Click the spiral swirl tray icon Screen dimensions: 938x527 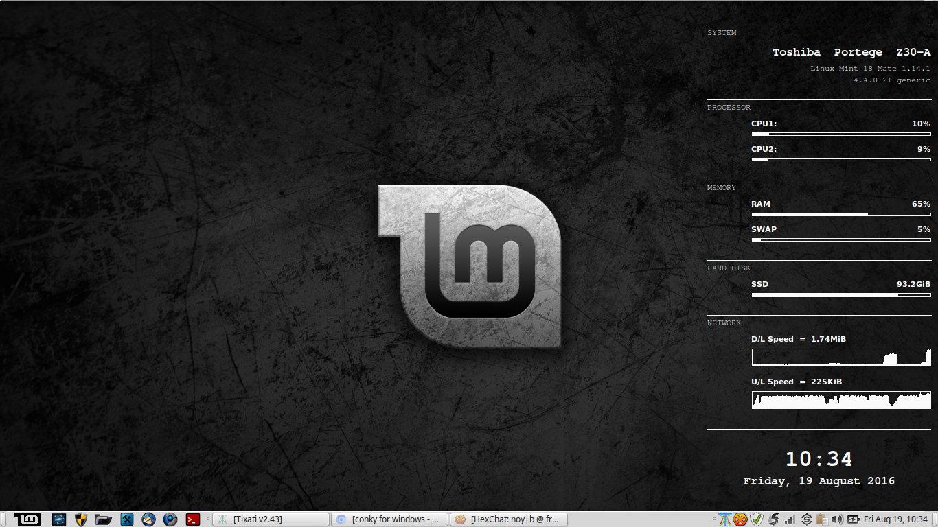(773, 519)
